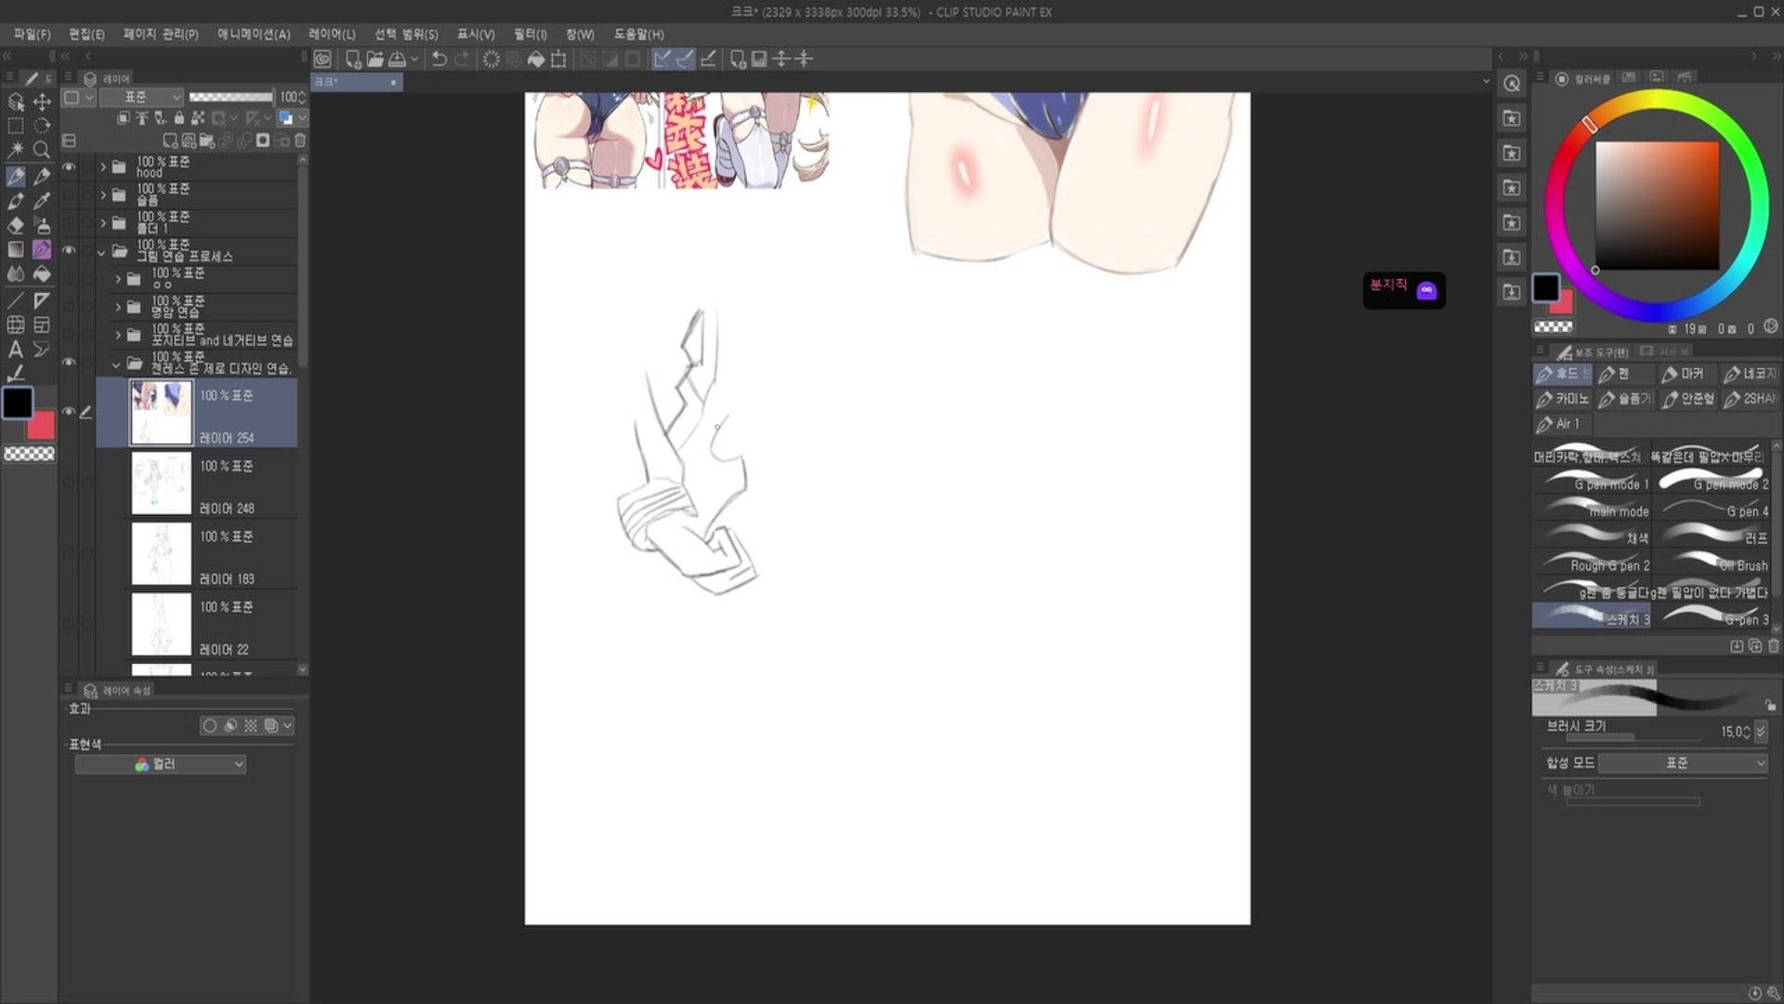Toggle visibility of 그림 연습 프로세스 folder
Image resolution: width=1784 pixels, height=1004 pixels.
tap(69, 250)
